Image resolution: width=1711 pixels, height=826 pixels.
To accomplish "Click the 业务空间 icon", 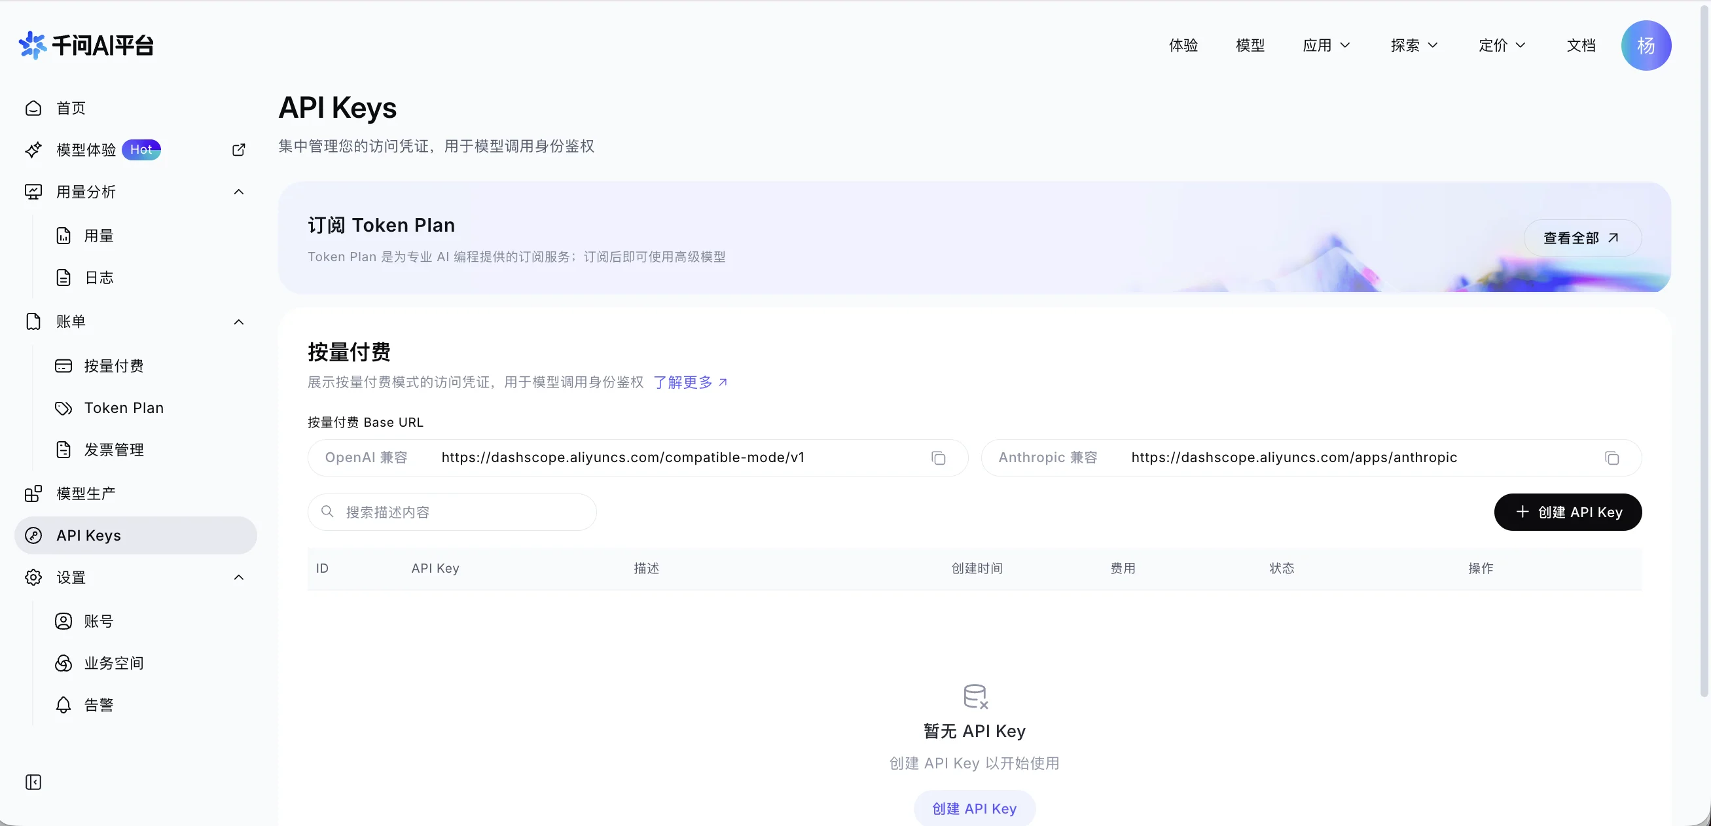I will [x=63, y=663].
